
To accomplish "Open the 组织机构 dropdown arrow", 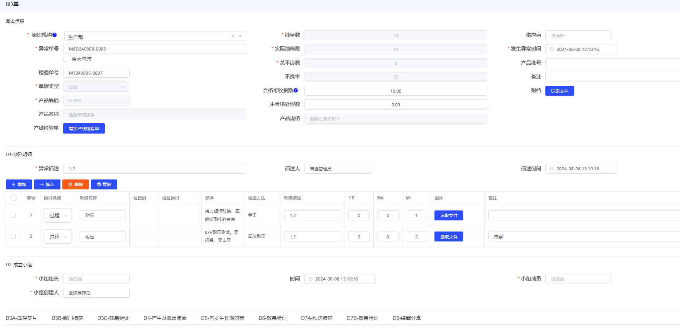I will 240,36.
